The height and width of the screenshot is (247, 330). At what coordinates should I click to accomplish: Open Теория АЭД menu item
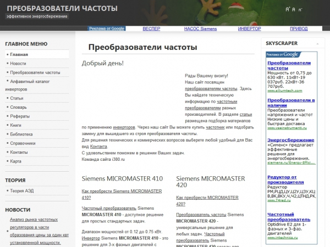(37, 191)
